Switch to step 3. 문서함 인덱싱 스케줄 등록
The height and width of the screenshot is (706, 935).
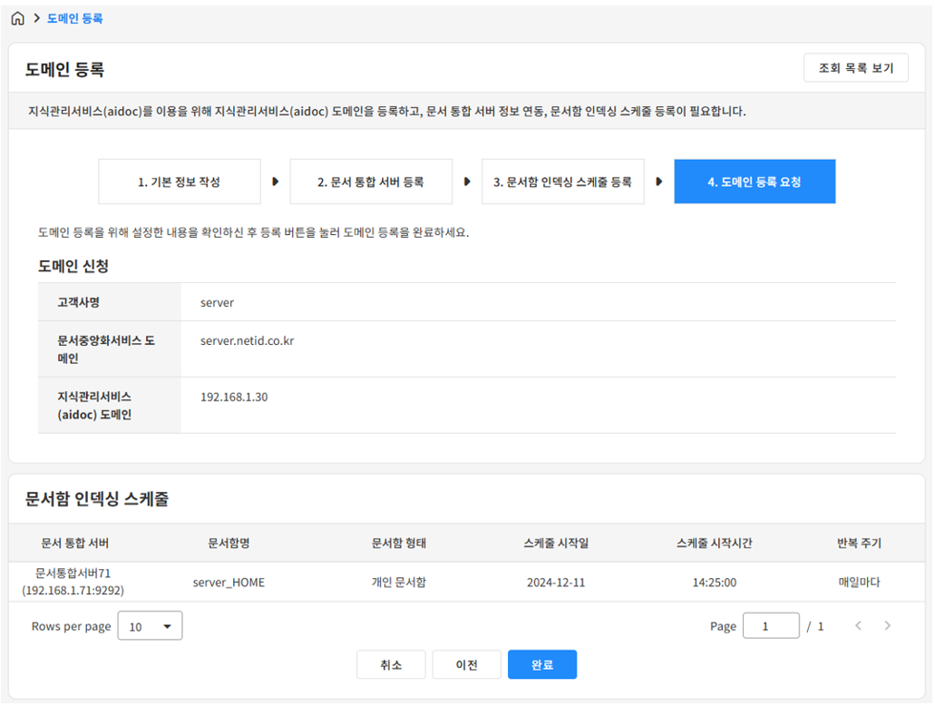tap(562, 181)
